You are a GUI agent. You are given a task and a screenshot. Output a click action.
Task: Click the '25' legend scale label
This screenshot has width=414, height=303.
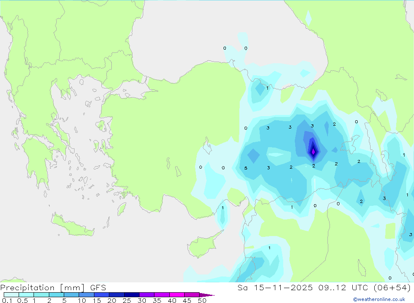point(127,301)
